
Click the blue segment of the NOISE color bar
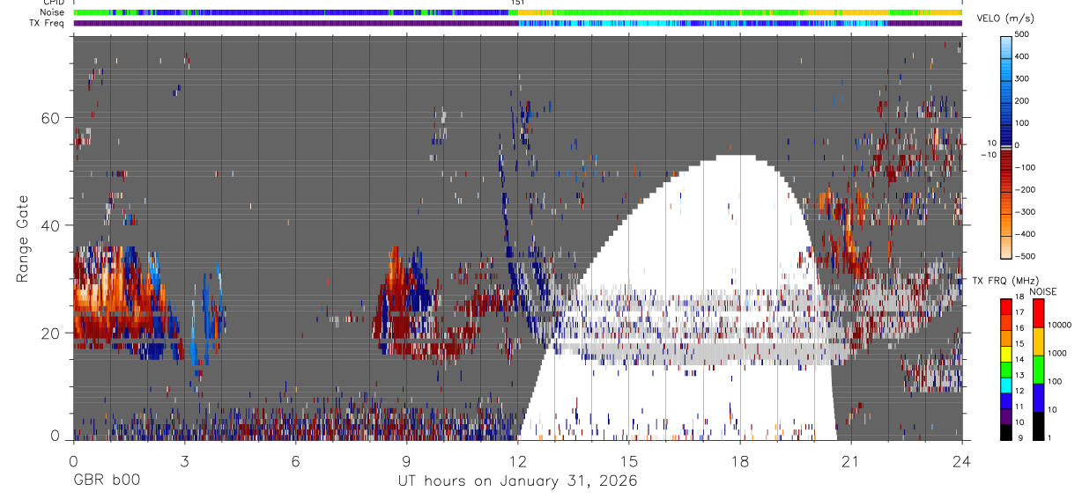(x=1039, y=398)
